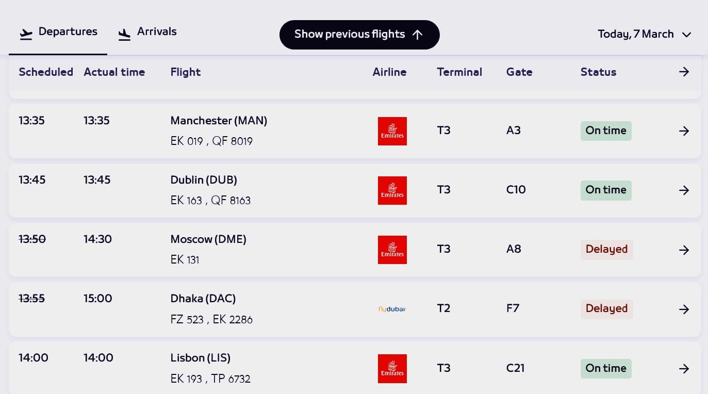Click the Show previous flights button
Image resolution: width=708 pixels, height=394 pixels.
tap(359, 35)
